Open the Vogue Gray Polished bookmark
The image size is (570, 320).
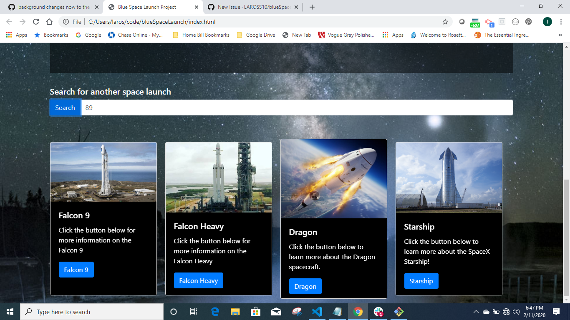[x=346, y=35]
